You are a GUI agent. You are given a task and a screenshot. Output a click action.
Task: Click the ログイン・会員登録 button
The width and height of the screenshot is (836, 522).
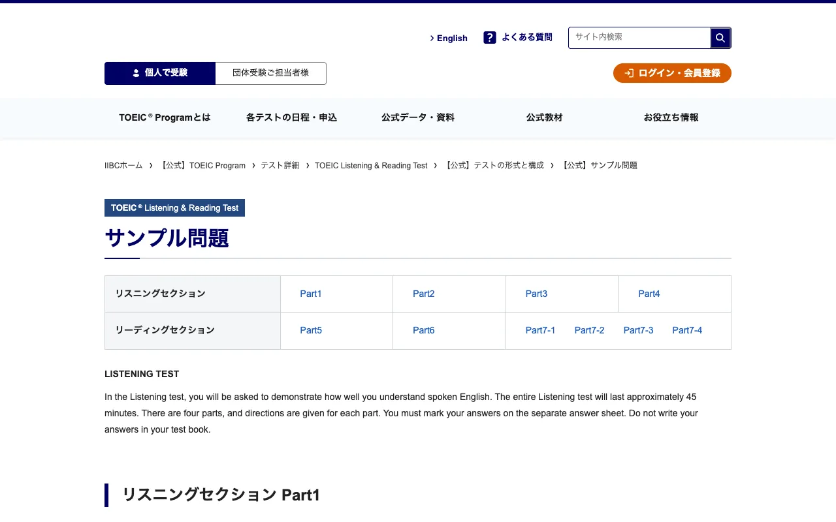point(672,73)
